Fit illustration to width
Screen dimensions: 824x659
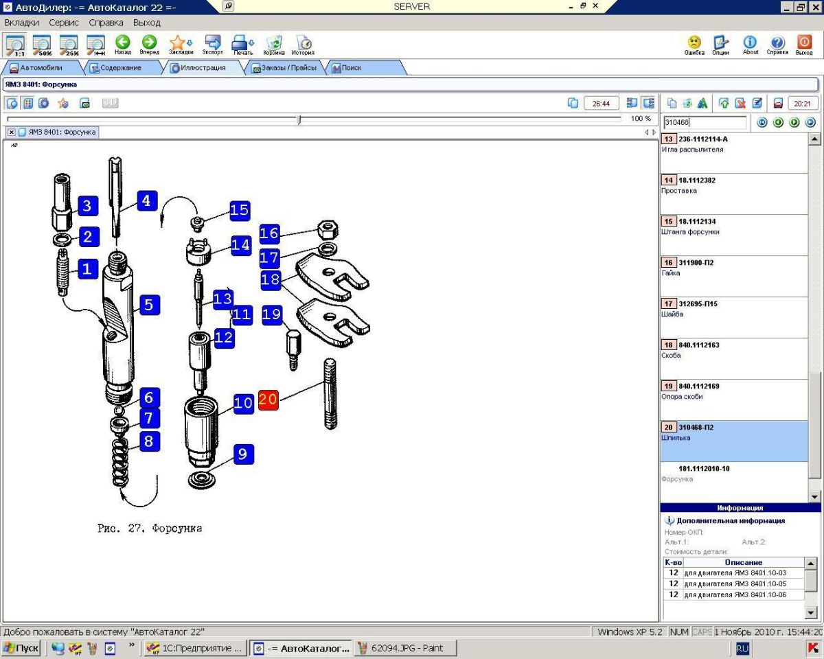tap(95, 45)
